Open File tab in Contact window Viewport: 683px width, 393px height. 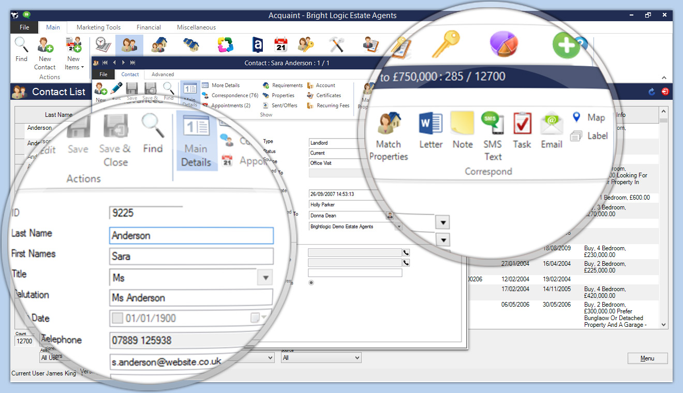103,74
